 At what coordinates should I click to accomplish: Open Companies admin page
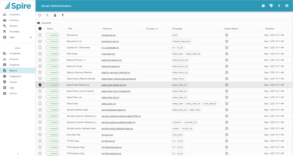click(15, 53)
